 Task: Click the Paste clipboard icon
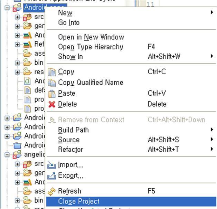coord(52,94)
